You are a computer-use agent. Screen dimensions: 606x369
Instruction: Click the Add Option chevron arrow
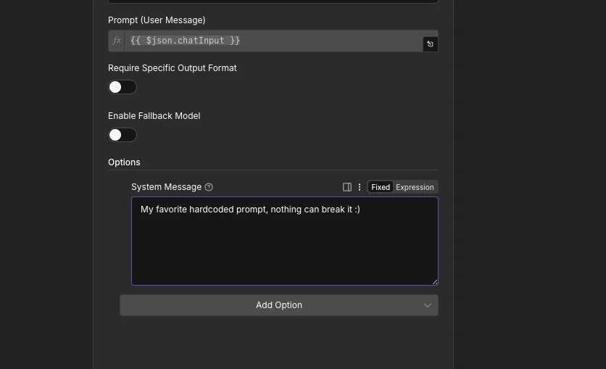pos(427,305)
